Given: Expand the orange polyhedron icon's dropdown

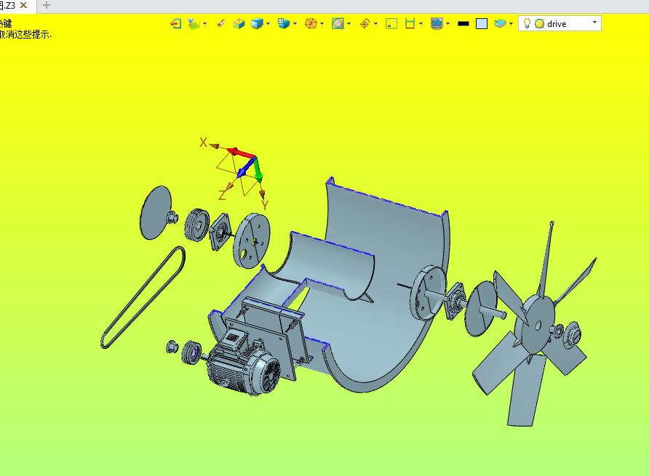Looking at the screenshot, I should 322,23.
